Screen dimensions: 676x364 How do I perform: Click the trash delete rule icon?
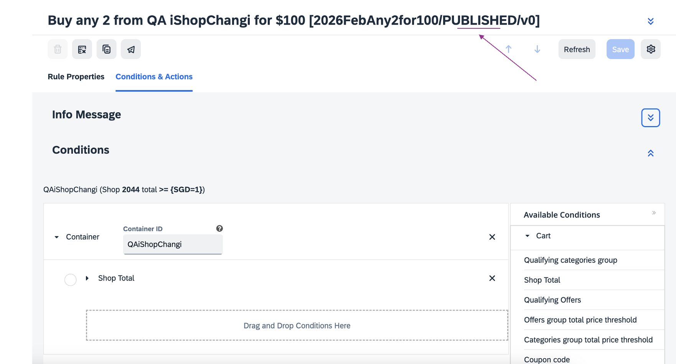tap(58, 49)
